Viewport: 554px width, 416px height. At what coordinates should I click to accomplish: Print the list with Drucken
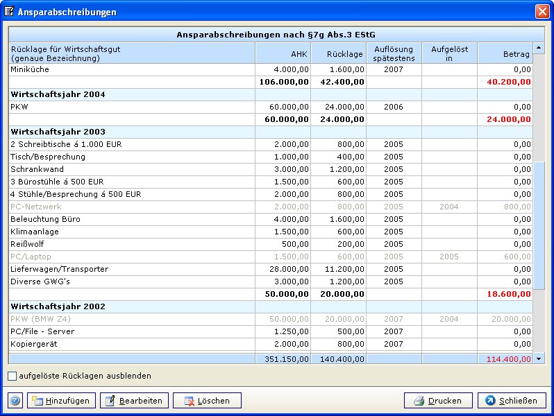[438, 401]
